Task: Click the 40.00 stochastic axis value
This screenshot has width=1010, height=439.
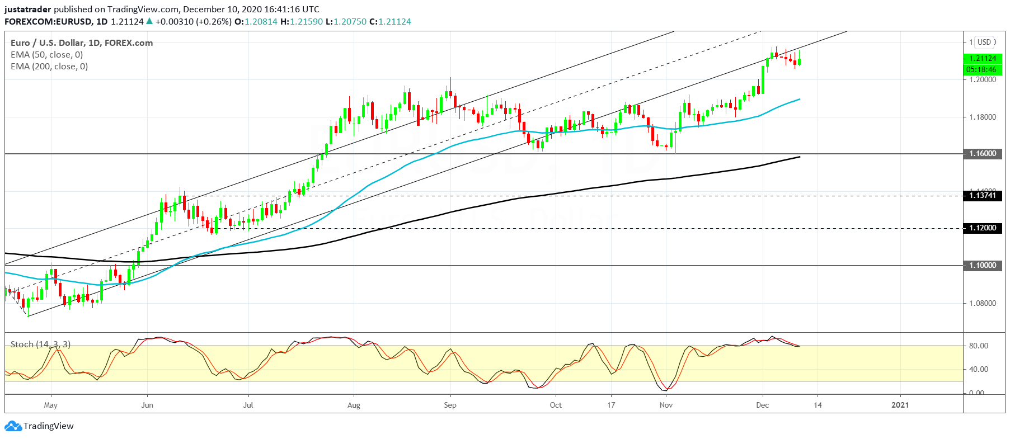Action: point(979,369)
